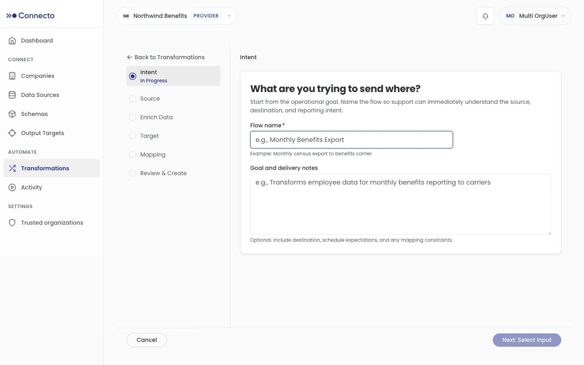Click the Connecto logo
This screenshot has width=584, height=365.
(30, 15)
